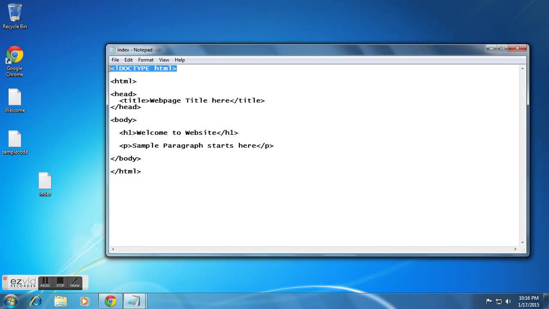549x309 pixels.
Task: Open the network icon in system tray
Action: click(499, 301)
